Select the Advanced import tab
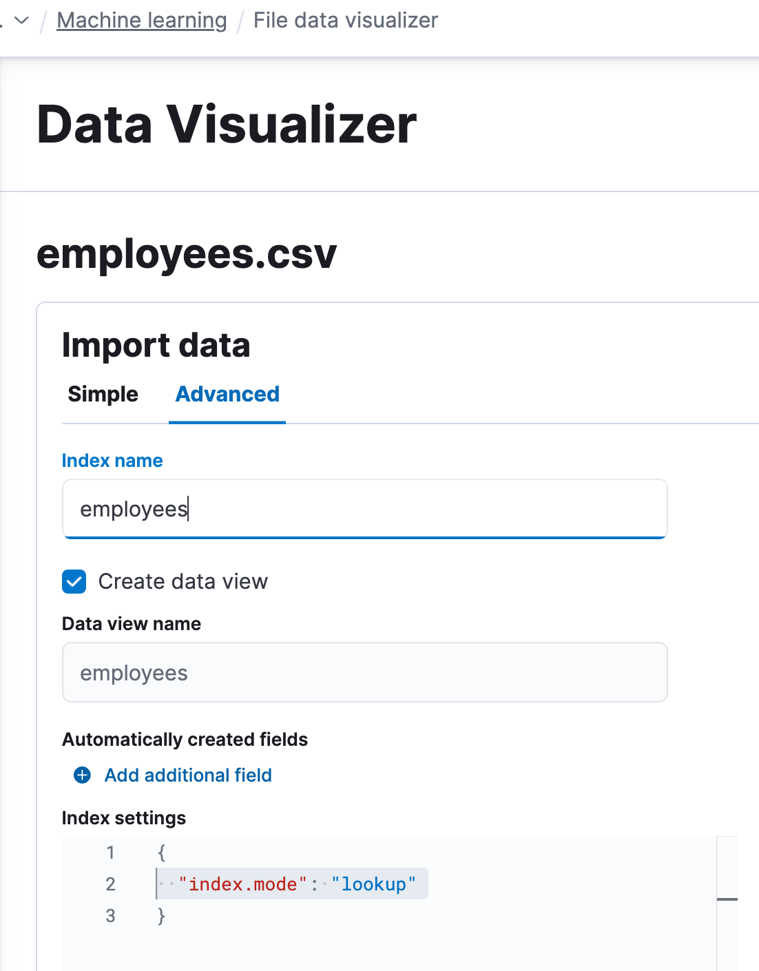 click(227, 394)
